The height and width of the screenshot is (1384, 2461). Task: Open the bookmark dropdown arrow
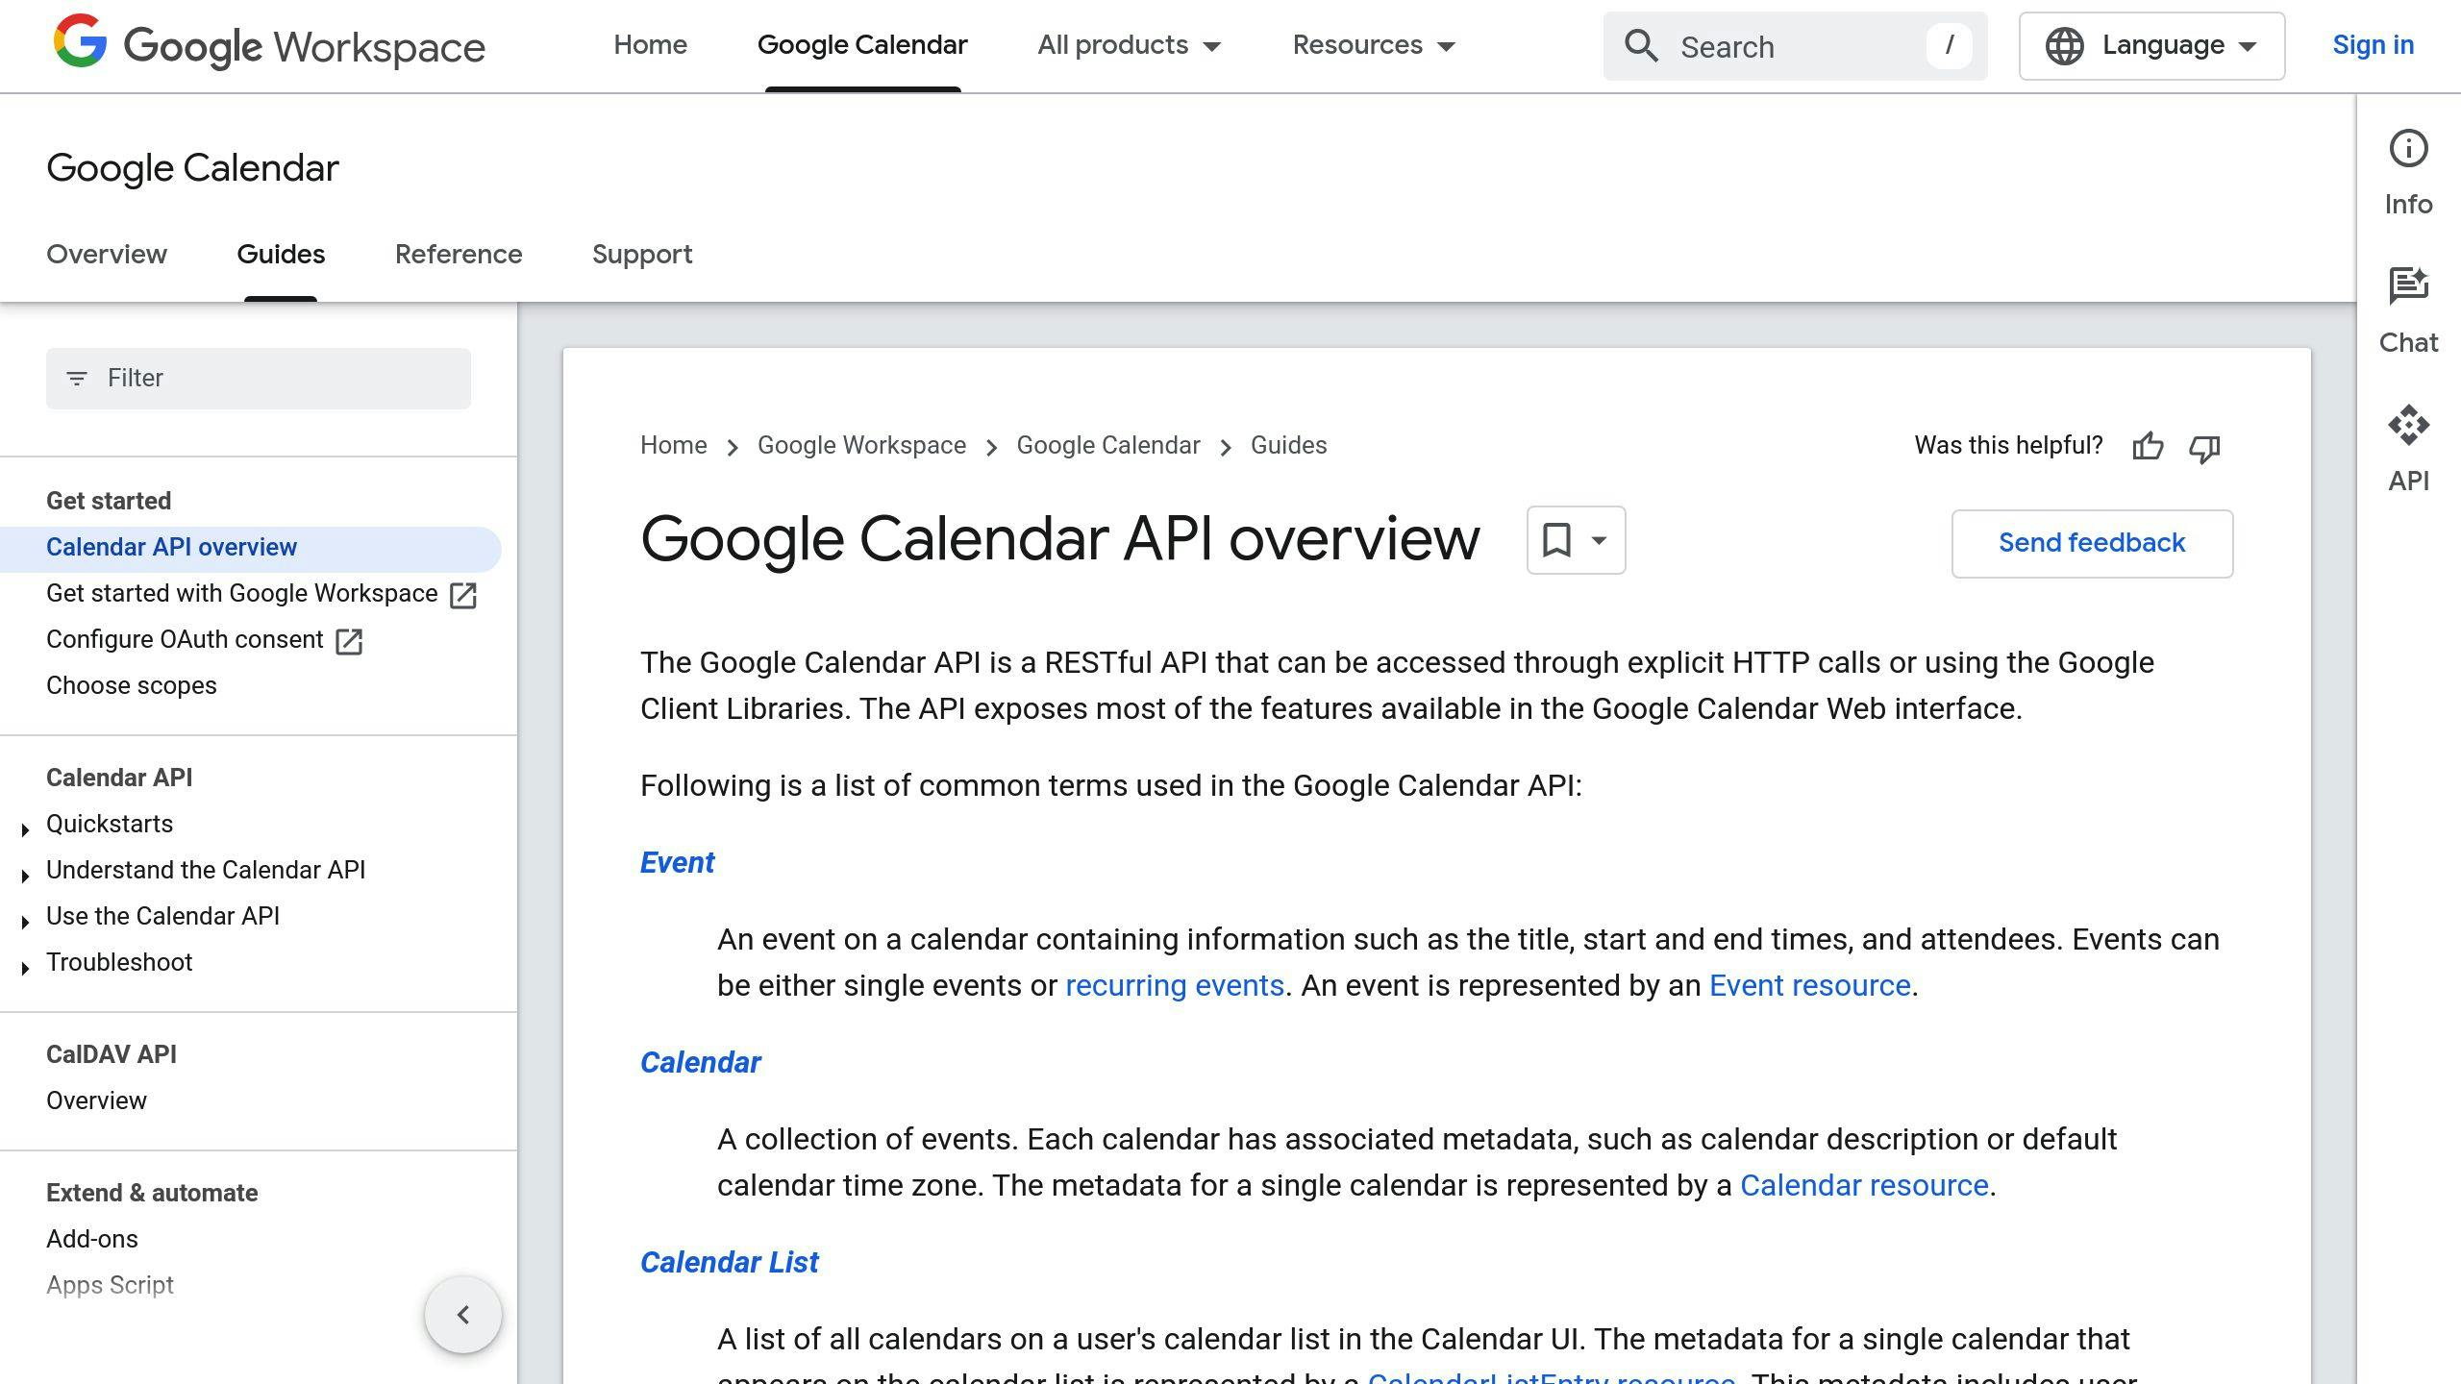tap(1599, 540)
